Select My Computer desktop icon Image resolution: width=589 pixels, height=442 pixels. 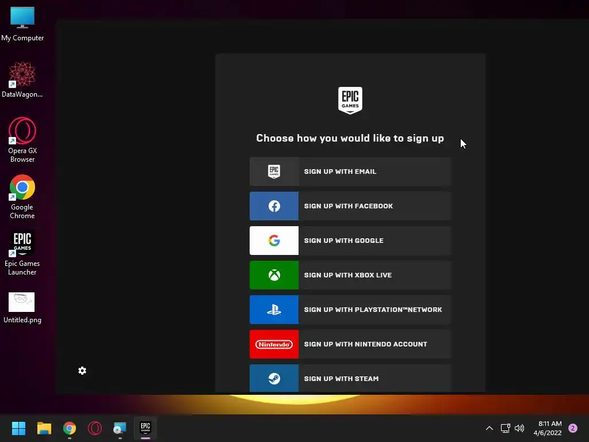(22, 24)
